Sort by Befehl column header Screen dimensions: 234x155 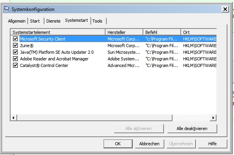[x=162, y=32]
